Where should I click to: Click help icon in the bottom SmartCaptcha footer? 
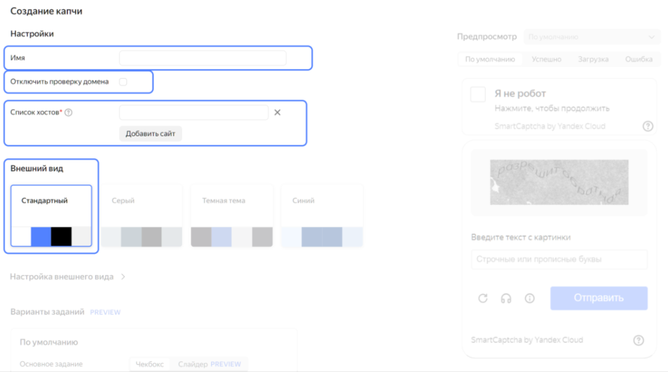click(638, 340)
